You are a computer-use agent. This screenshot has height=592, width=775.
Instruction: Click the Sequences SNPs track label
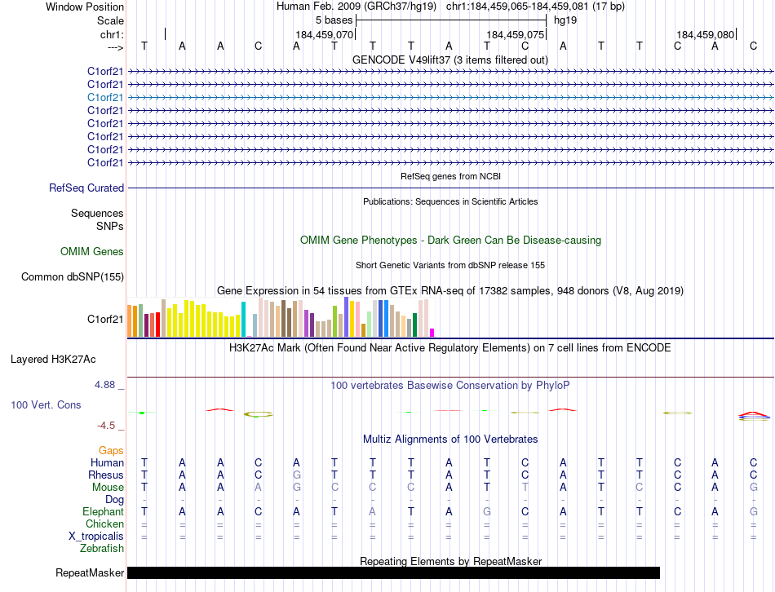tap(97, 219)
